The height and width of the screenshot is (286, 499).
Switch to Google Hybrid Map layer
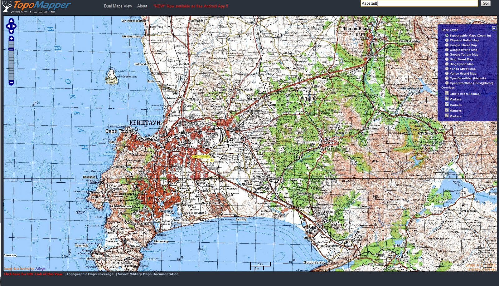[x=447, y=50]
